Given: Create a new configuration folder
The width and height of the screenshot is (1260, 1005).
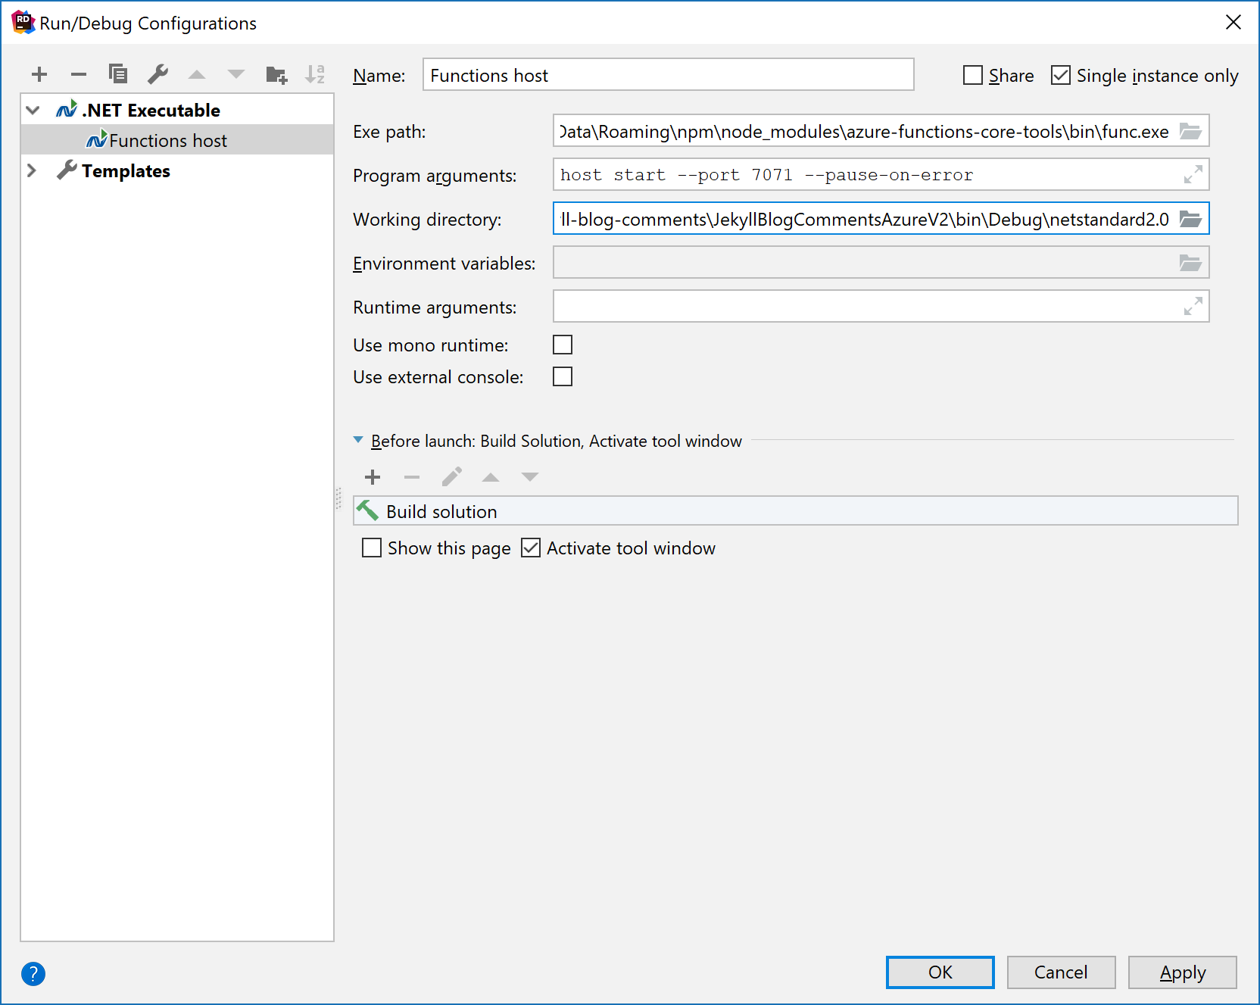Looking at the screenshot, I should 276,73.
